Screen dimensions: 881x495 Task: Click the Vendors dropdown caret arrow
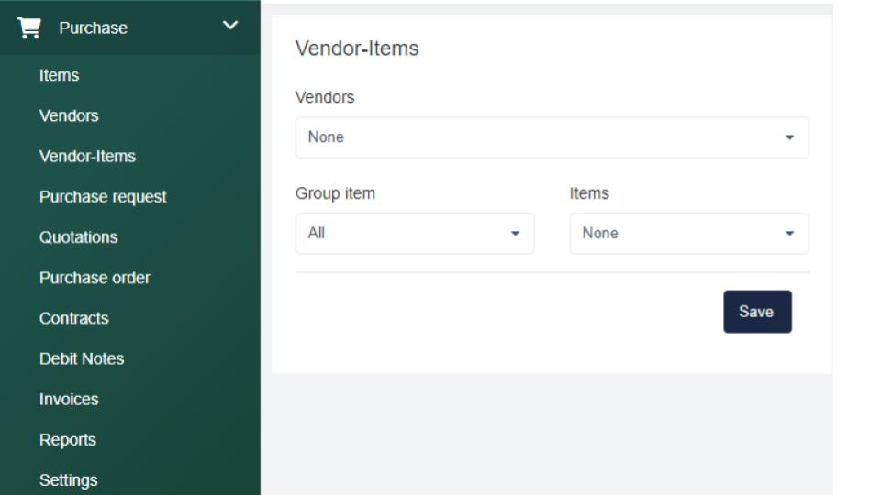point(789,137)
